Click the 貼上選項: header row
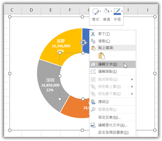 coord(116,48)
